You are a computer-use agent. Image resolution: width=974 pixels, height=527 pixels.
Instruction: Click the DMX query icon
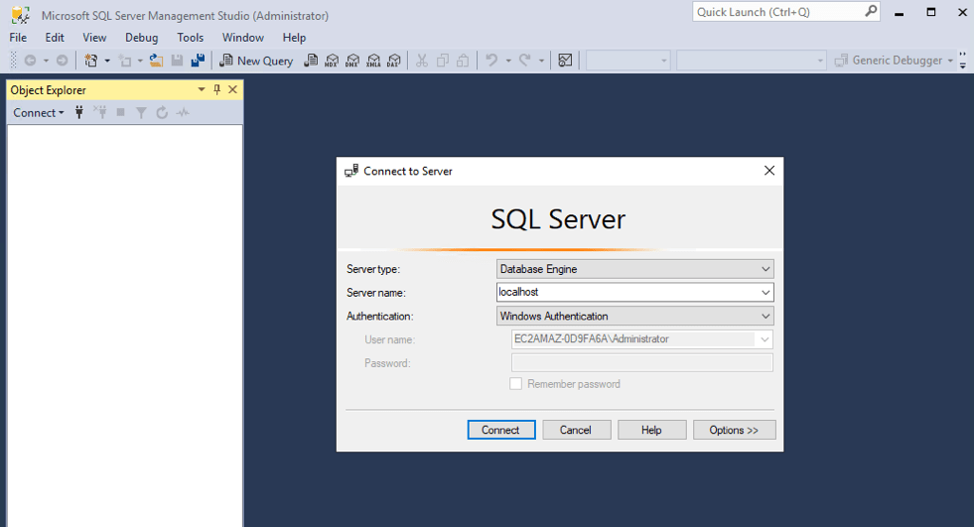pos(352,61)
